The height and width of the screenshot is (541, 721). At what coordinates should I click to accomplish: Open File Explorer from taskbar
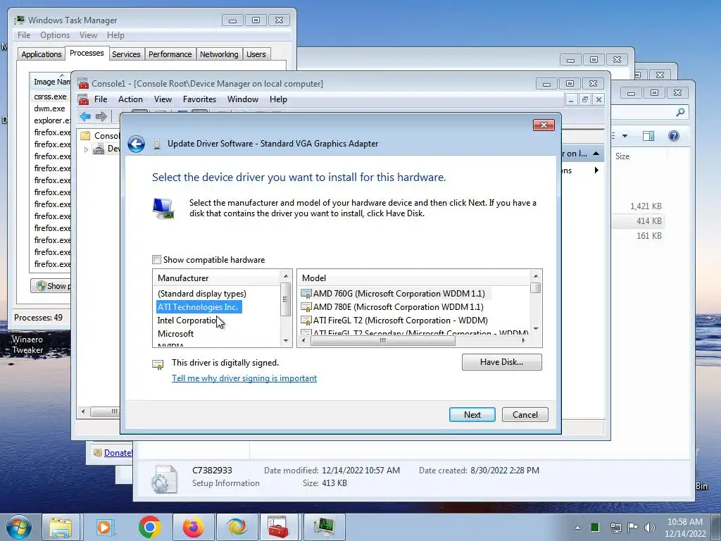(x=61, y=527)
